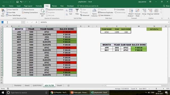Click formula bar showing MONTH
Image resolution: width=170 pixels, height=95 pixels.
[x=104, y=22]
